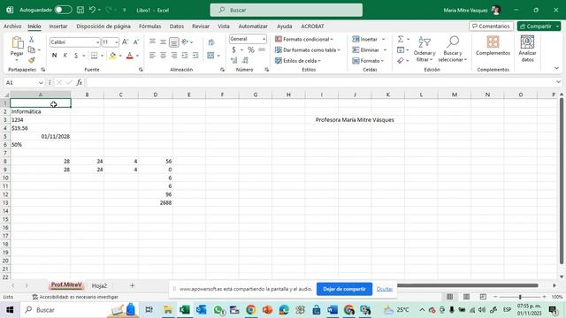Expand the Formato cells dropdown
This screenshot has width=566, height=318.
point(382,61)
